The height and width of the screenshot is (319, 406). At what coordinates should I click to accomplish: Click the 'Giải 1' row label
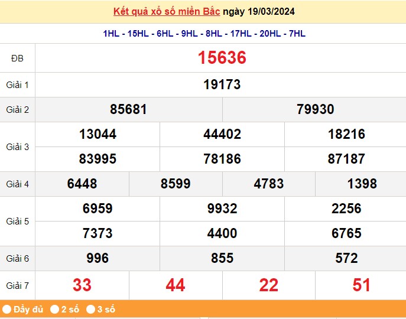point(17,85)
